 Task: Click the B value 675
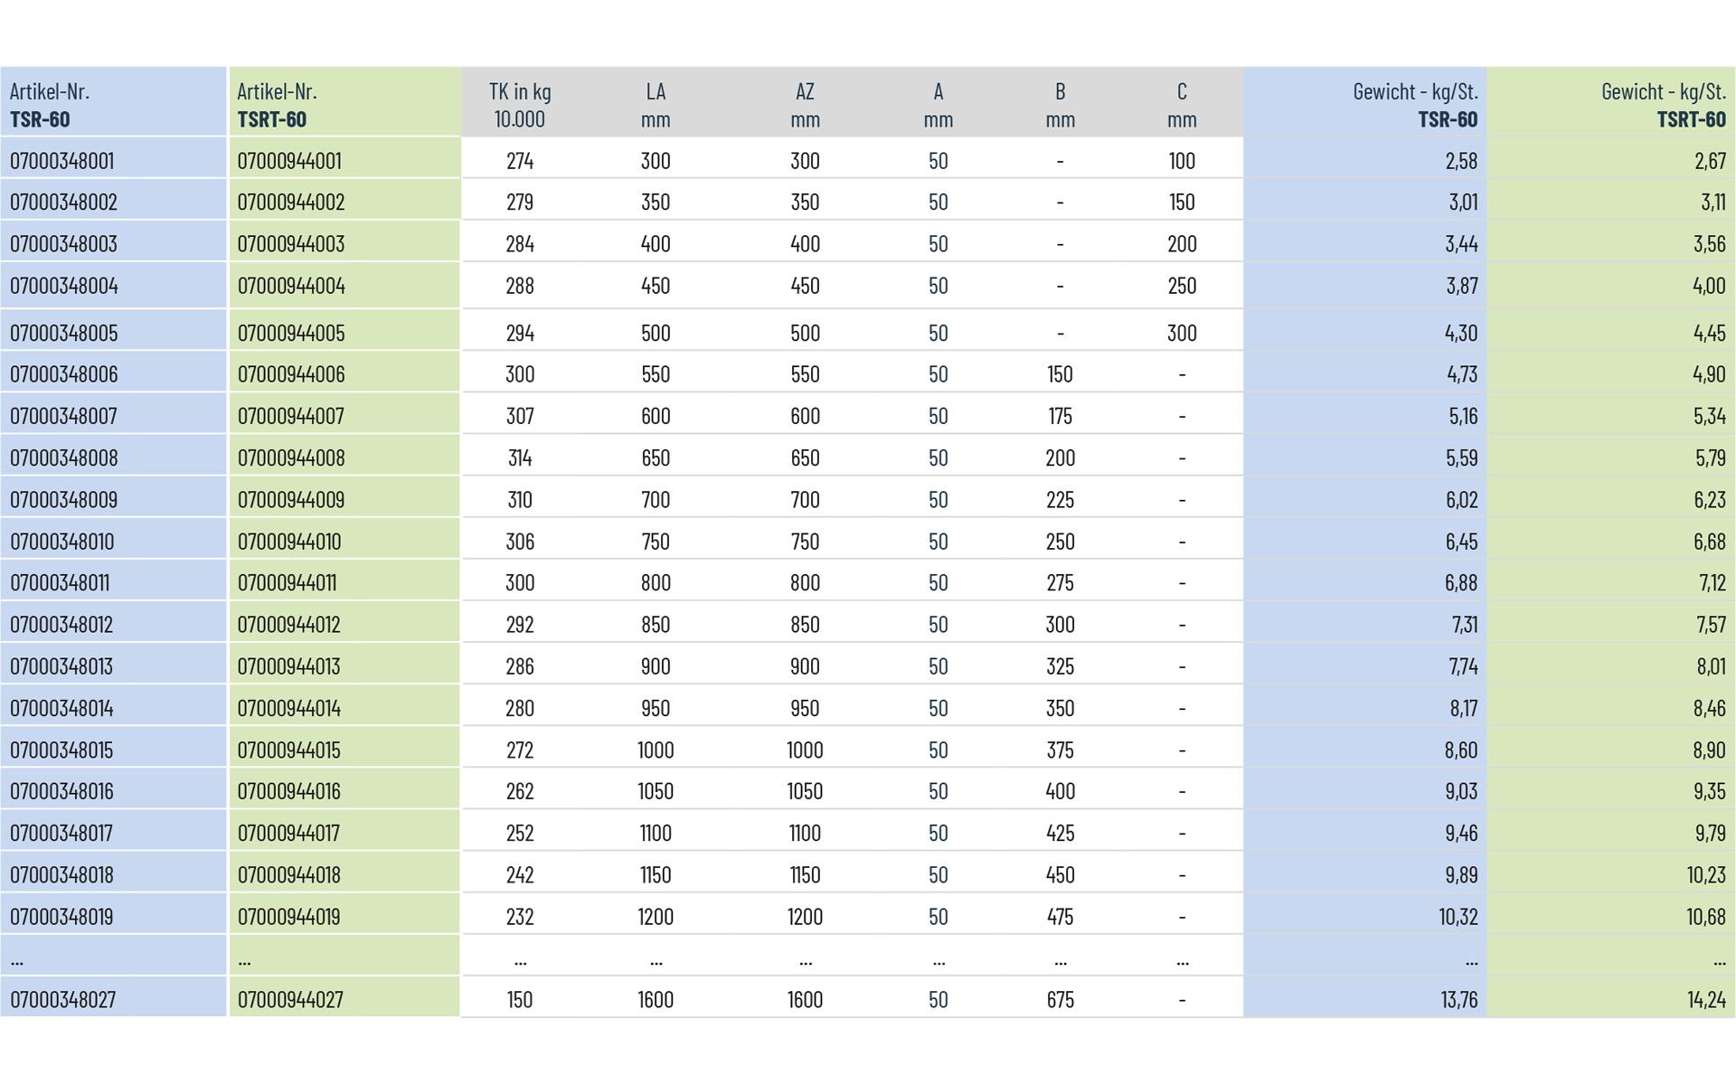point(1061,1000)
